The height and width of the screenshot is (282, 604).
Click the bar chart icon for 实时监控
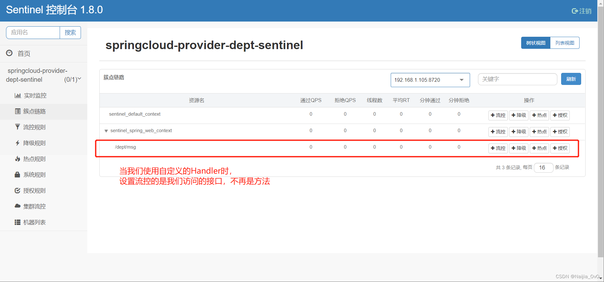[x=18, y=95]
